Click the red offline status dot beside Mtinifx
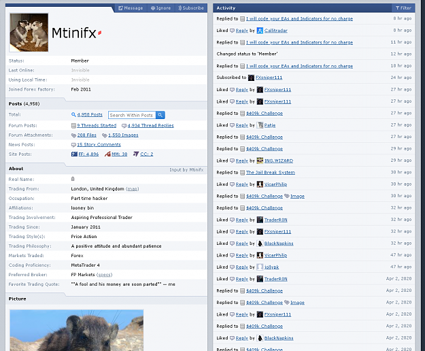The image size is (425, 351). click(x=99, y=33)
